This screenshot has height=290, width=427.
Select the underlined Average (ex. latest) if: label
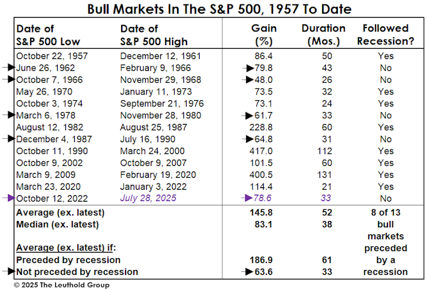click(x=60, y=248)
